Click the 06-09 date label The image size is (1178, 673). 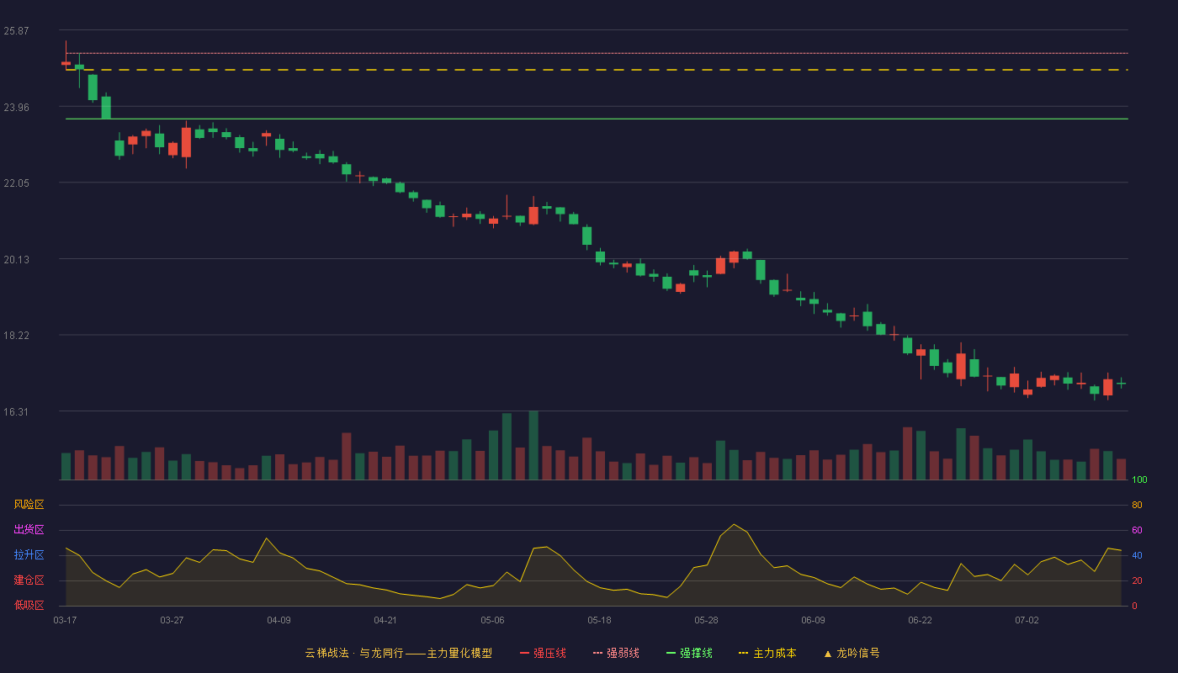coord(813,620)
